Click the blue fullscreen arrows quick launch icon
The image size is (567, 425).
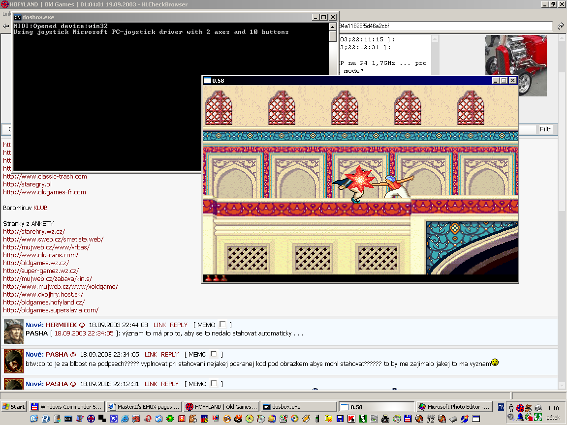[x=114, y=419]
